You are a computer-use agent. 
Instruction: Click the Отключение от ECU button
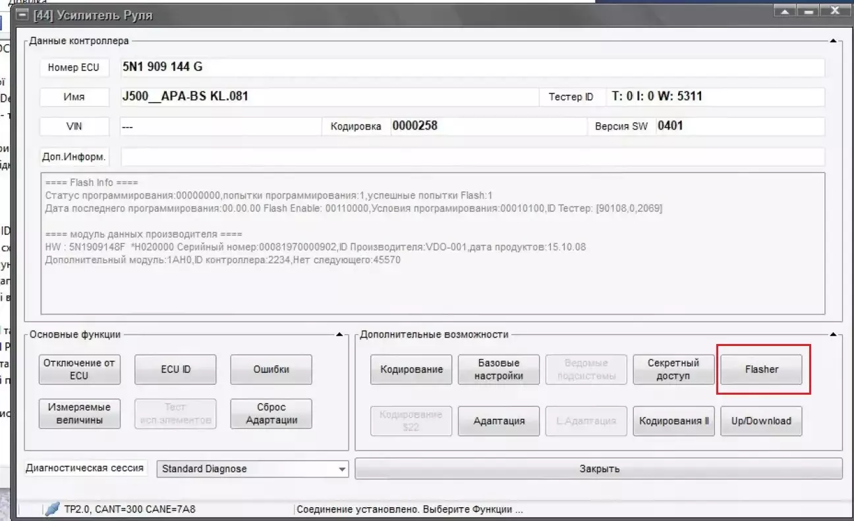[x=79, y=369]
